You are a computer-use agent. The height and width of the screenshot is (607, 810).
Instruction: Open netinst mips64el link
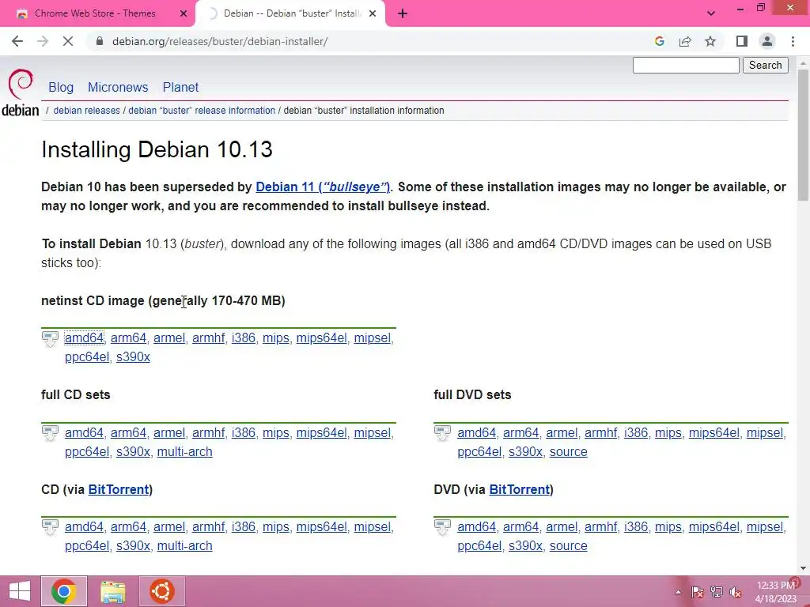321,338
